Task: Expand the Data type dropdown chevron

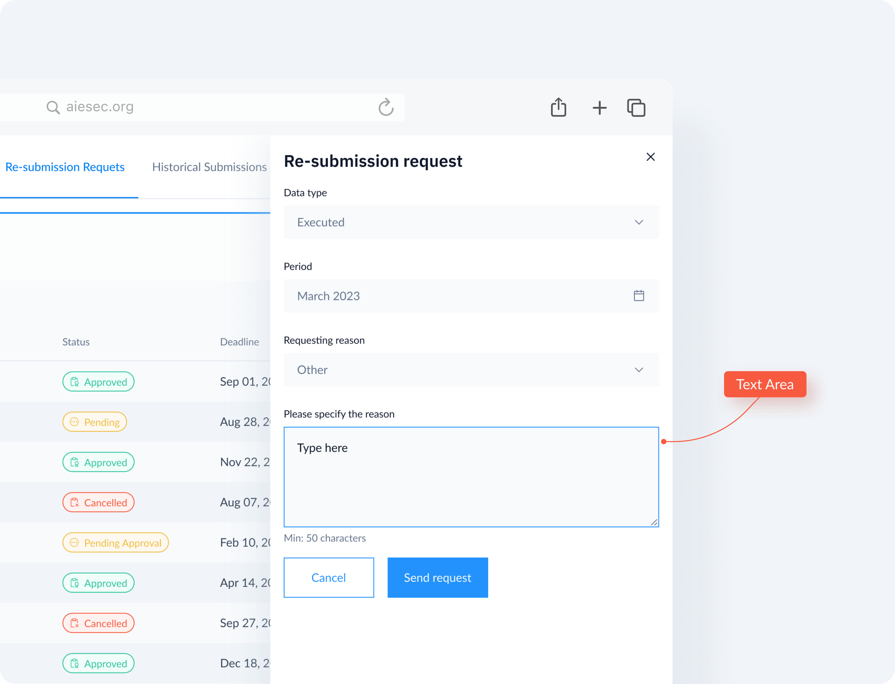Action: (639, 222)
